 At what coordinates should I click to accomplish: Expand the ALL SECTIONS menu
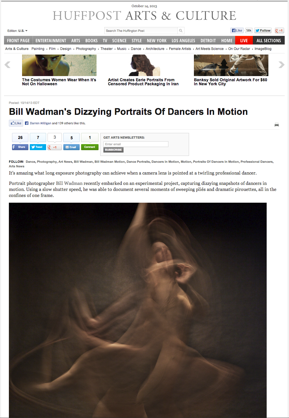269,40
